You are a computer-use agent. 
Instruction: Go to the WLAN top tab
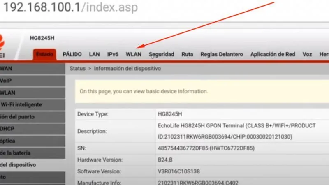tap(133, 54)
